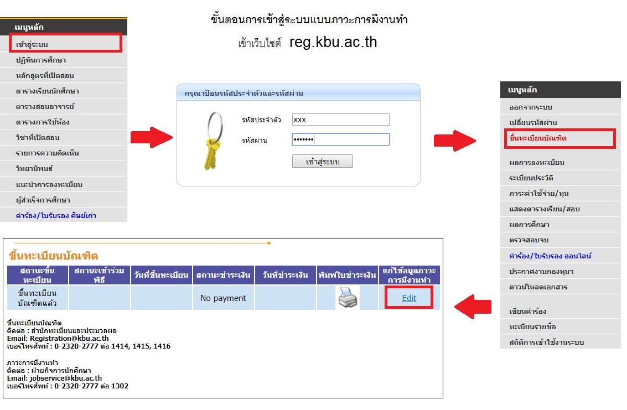Click the วันที่ขึ้นทะเบียน column header
This screenshot has height=410, width=627.
click(161, 275)
